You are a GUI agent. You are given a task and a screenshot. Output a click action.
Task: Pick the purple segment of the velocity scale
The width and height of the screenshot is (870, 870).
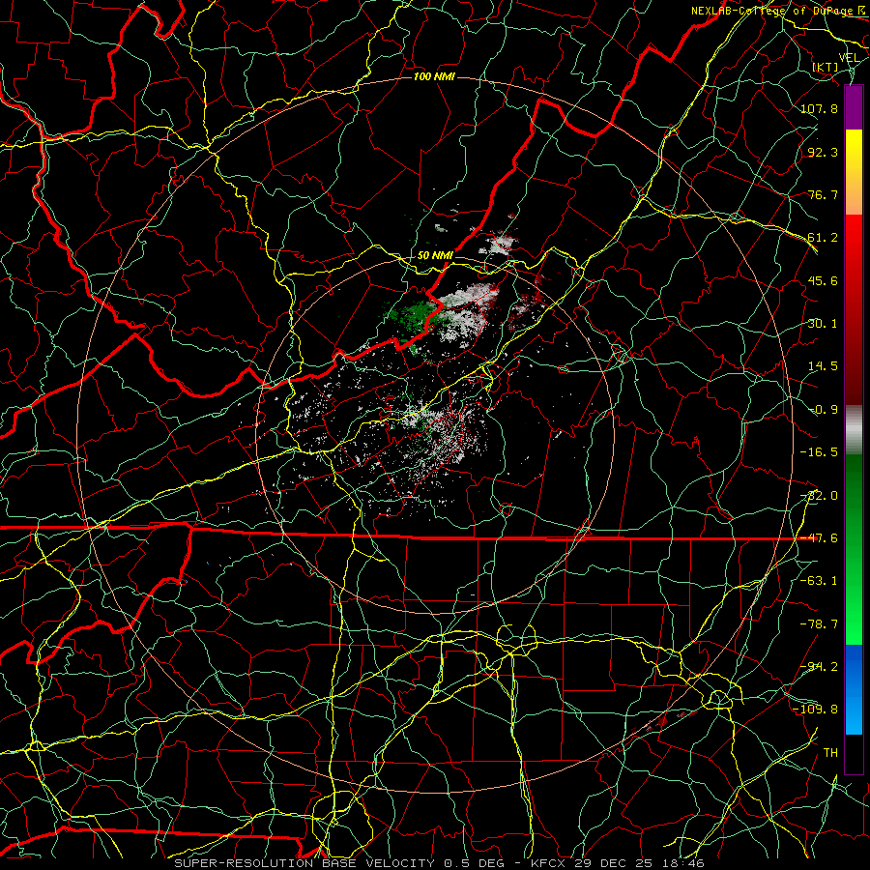click(x=854, y=107)
